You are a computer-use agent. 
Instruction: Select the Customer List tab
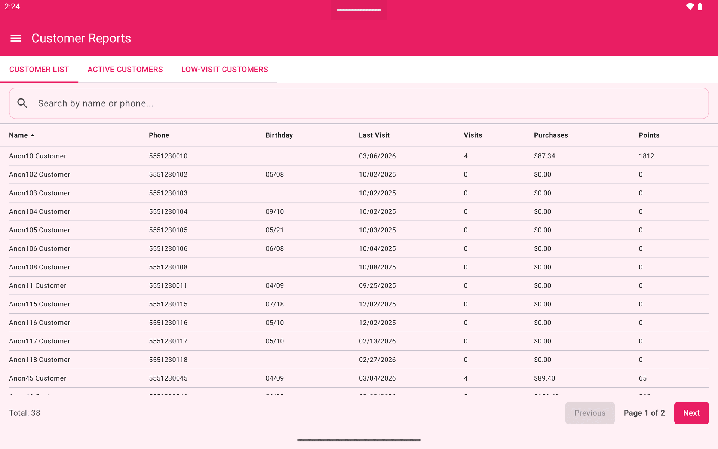coord(39,70)
